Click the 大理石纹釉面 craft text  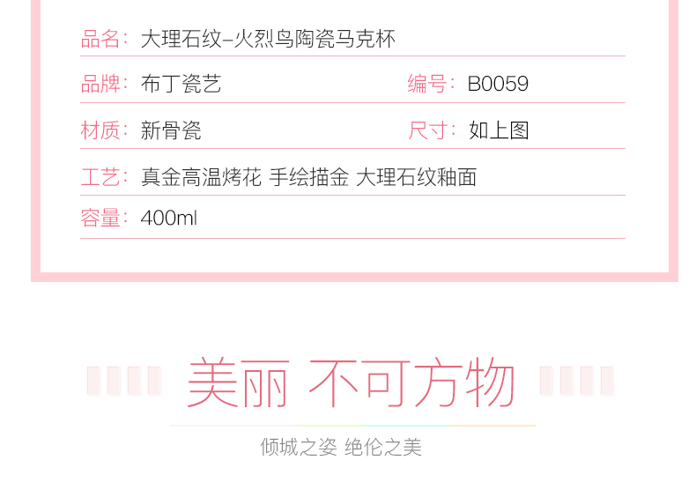(x=417, y=177)
